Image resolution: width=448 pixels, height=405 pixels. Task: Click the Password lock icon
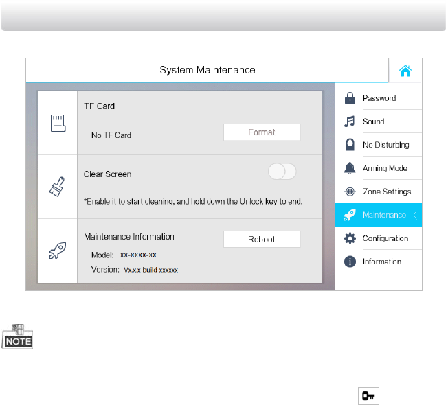point(350,98)
